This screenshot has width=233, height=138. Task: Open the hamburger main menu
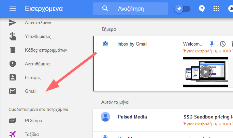tap(13, 9)
